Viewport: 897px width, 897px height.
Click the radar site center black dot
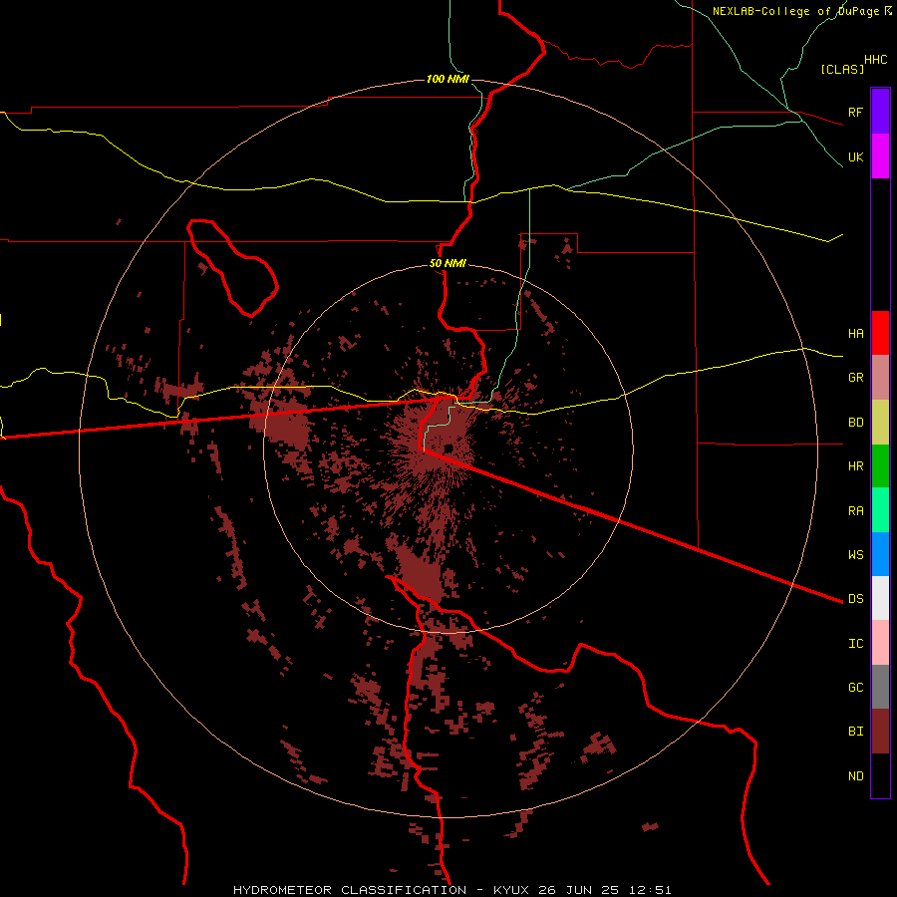(448, 448)
